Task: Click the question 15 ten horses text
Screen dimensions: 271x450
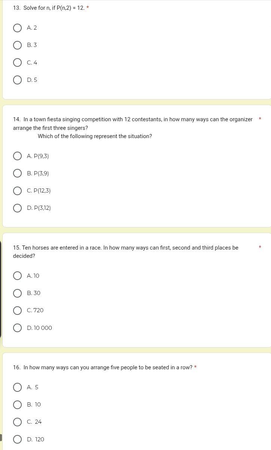Action: point(126,252)
